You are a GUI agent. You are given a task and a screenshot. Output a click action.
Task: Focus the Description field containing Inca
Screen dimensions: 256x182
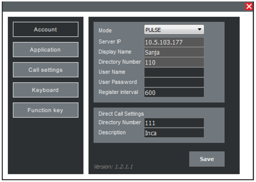174,133
